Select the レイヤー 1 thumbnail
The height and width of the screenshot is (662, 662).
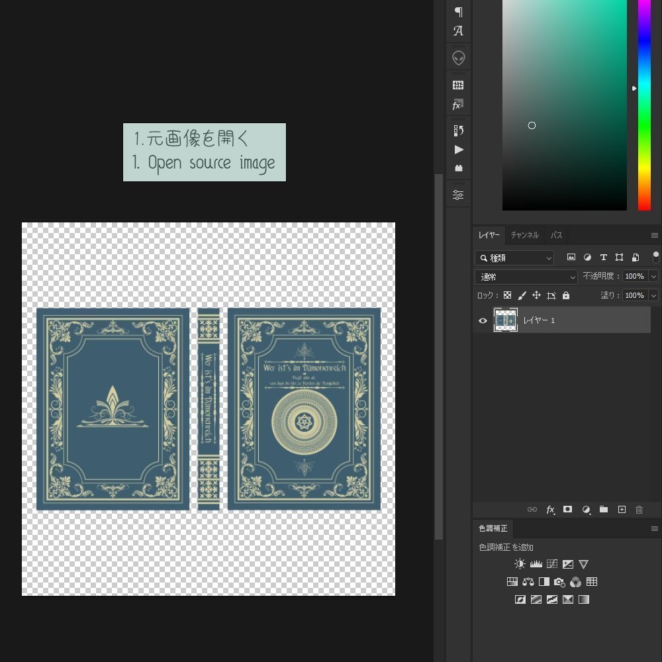tap(505, 320)
